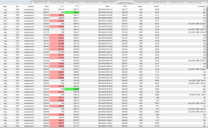Viewport: 208px width, 128px height.
Task: Switch to the XAUUSD-ECNc,Daily chart tab
Action: point(194,3)
